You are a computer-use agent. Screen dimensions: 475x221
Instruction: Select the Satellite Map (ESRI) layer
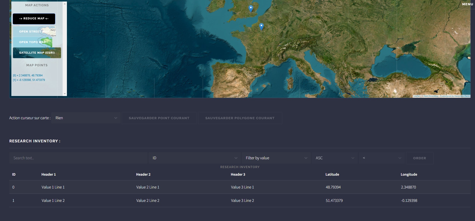pyautogui.click(x=37, y=53)
